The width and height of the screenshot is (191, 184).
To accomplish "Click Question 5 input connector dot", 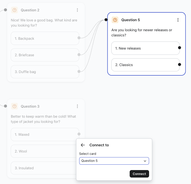I will coord(106,20).
